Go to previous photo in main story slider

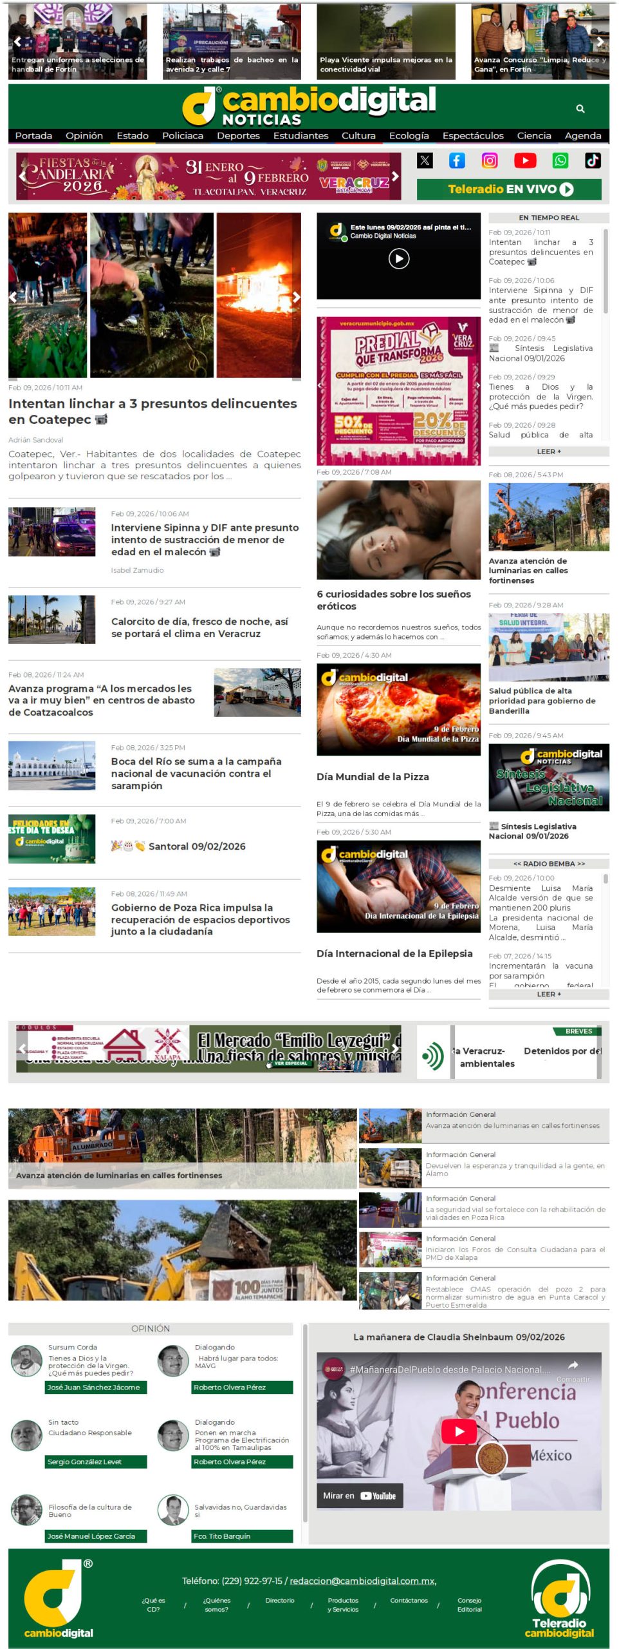(x=14, y=297)
